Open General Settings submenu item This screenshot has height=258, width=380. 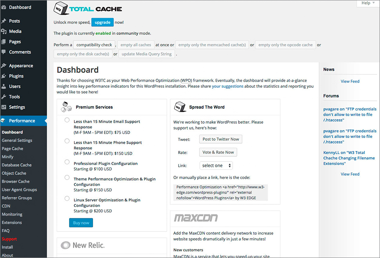(17, 140)
